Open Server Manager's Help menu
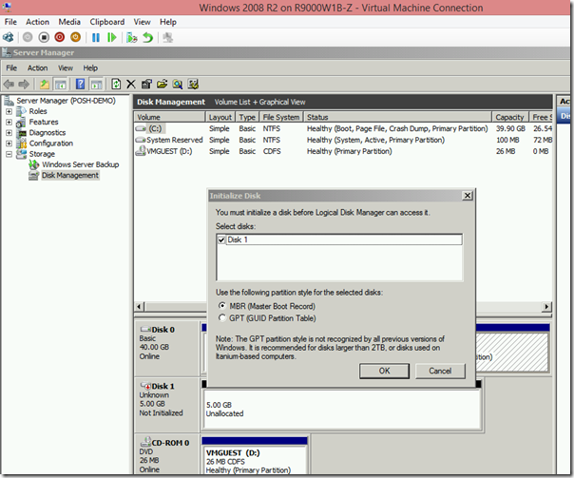This screenshot has height=478, width=574. point(90,68)
